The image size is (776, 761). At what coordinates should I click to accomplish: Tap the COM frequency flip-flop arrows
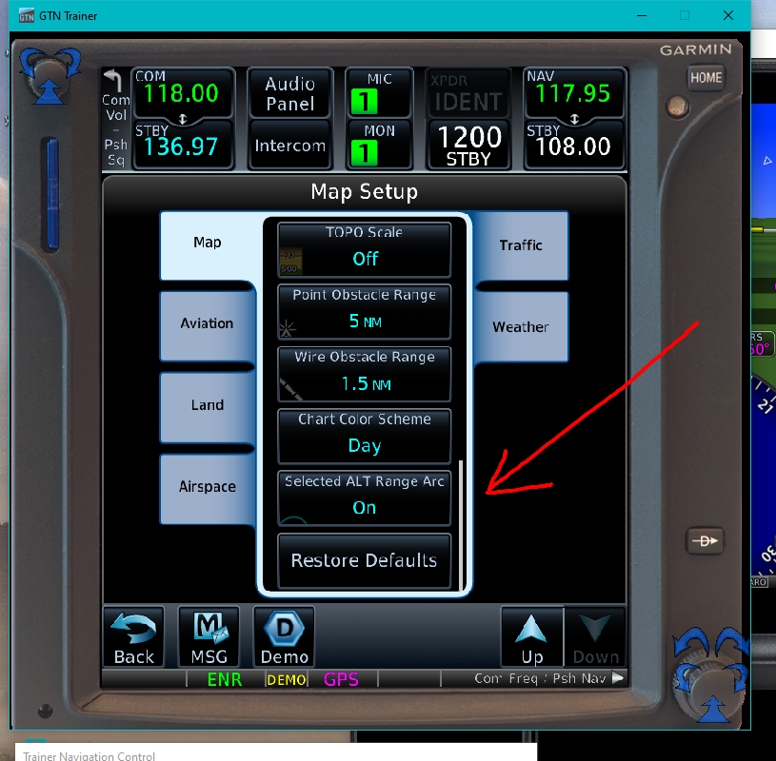pos(183,119)
